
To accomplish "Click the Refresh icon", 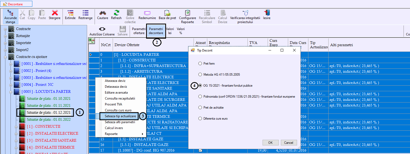I will [x=116, y=15].
